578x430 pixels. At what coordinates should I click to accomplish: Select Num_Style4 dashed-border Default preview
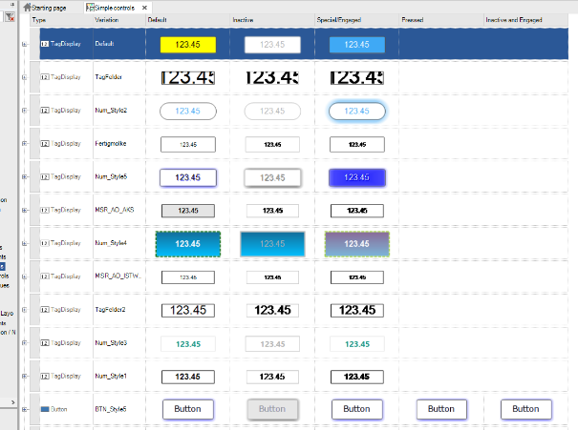(188, 244)
